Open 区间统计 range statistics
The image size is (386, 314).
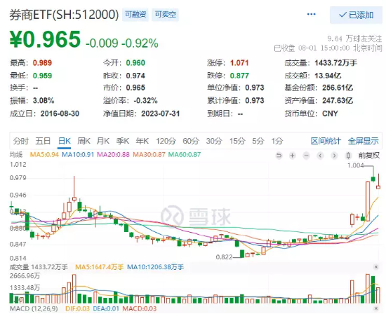click(326, 141)
